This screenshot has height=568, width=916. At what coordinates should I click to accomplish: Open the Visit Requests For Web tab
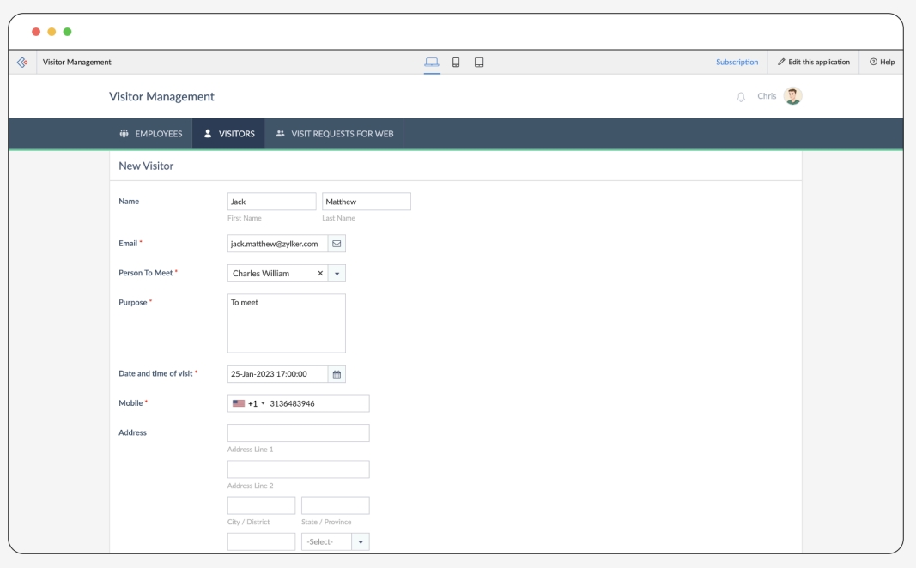pyautogui.click(x=337, y=134)
